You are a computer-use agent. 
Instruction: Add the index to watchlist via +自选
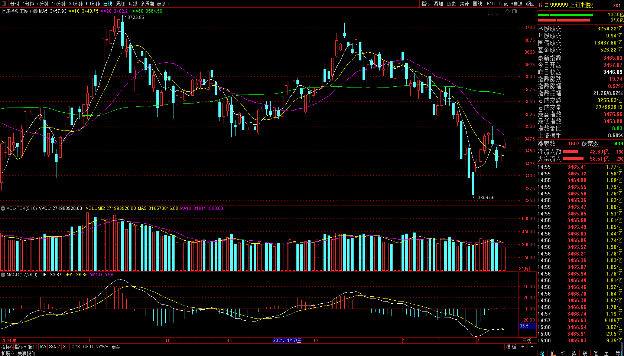tap(517, 4)
